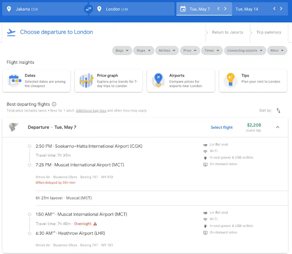Click the Oman Air airline logo

[x=14, y=127]
